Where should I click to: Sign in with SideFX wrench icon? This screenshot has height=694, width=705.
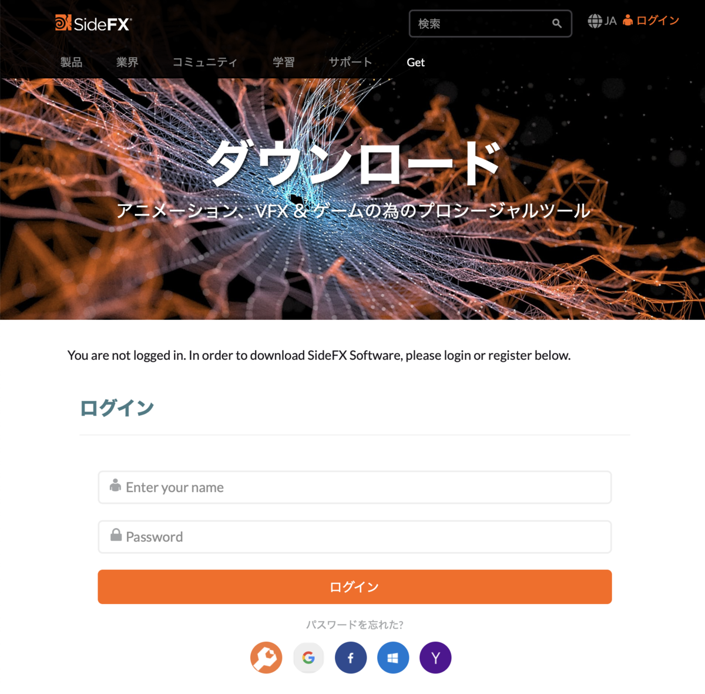click(x=266, y=658)
